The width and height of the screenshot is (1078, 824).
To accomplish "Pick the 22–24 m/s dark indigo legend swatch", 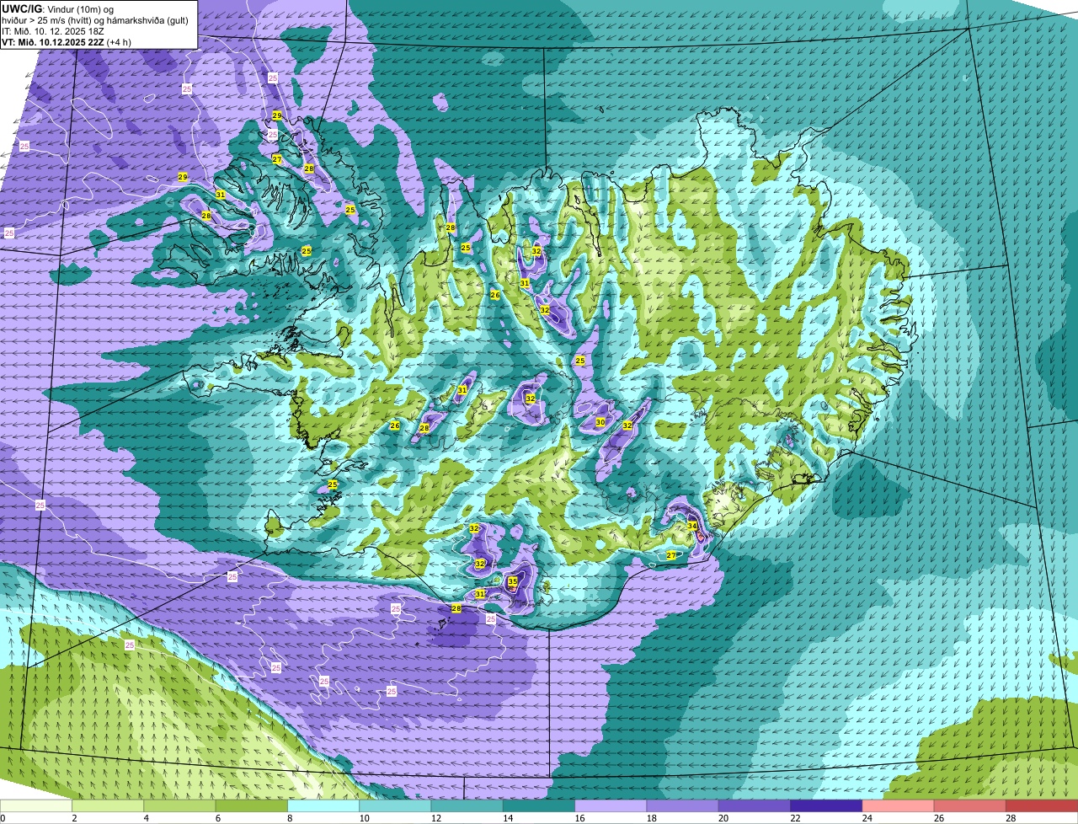I will tap(826, 805).
